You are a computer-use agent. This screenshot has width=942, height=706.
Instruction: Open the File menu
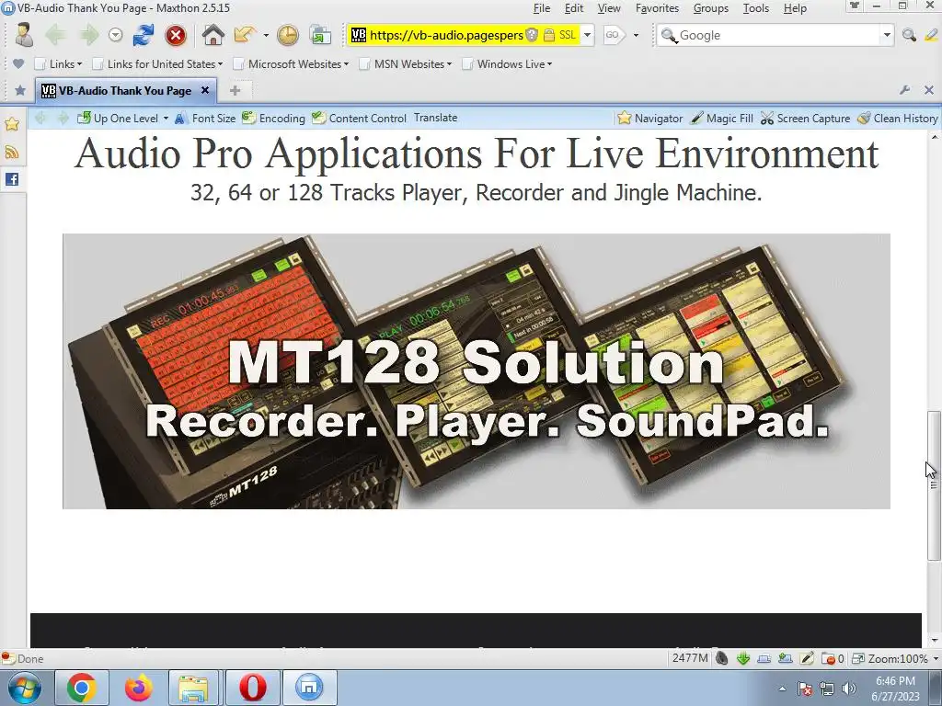tap(541, 8)
